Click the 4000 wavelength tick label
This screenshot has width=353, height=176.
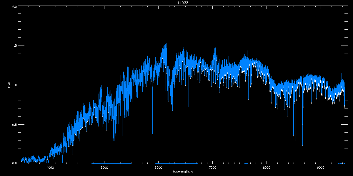click(50, 167)
